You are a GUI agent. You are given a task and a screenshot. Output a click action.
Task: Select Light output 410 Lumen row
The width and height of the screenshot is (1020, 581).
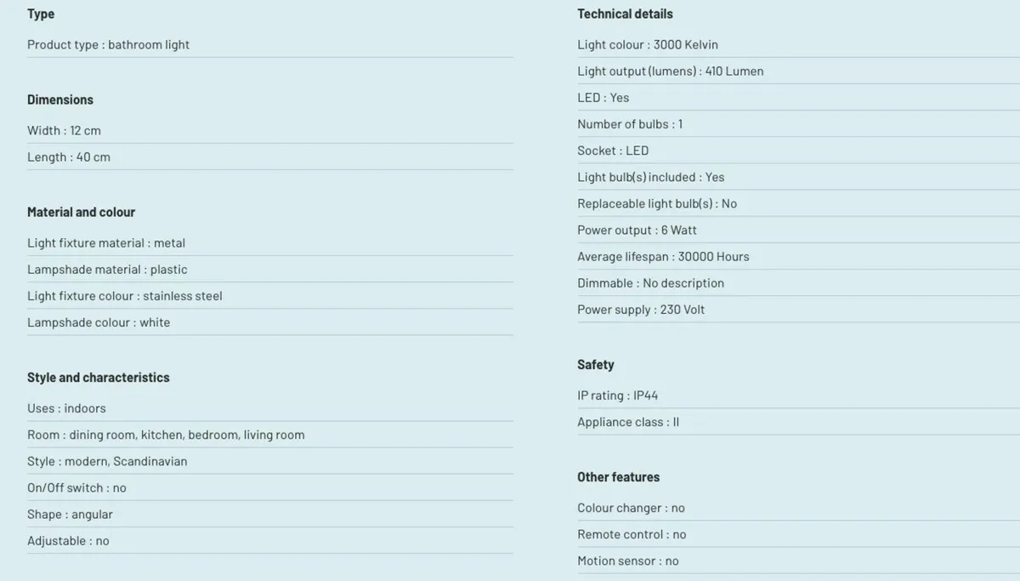(798, 71)
